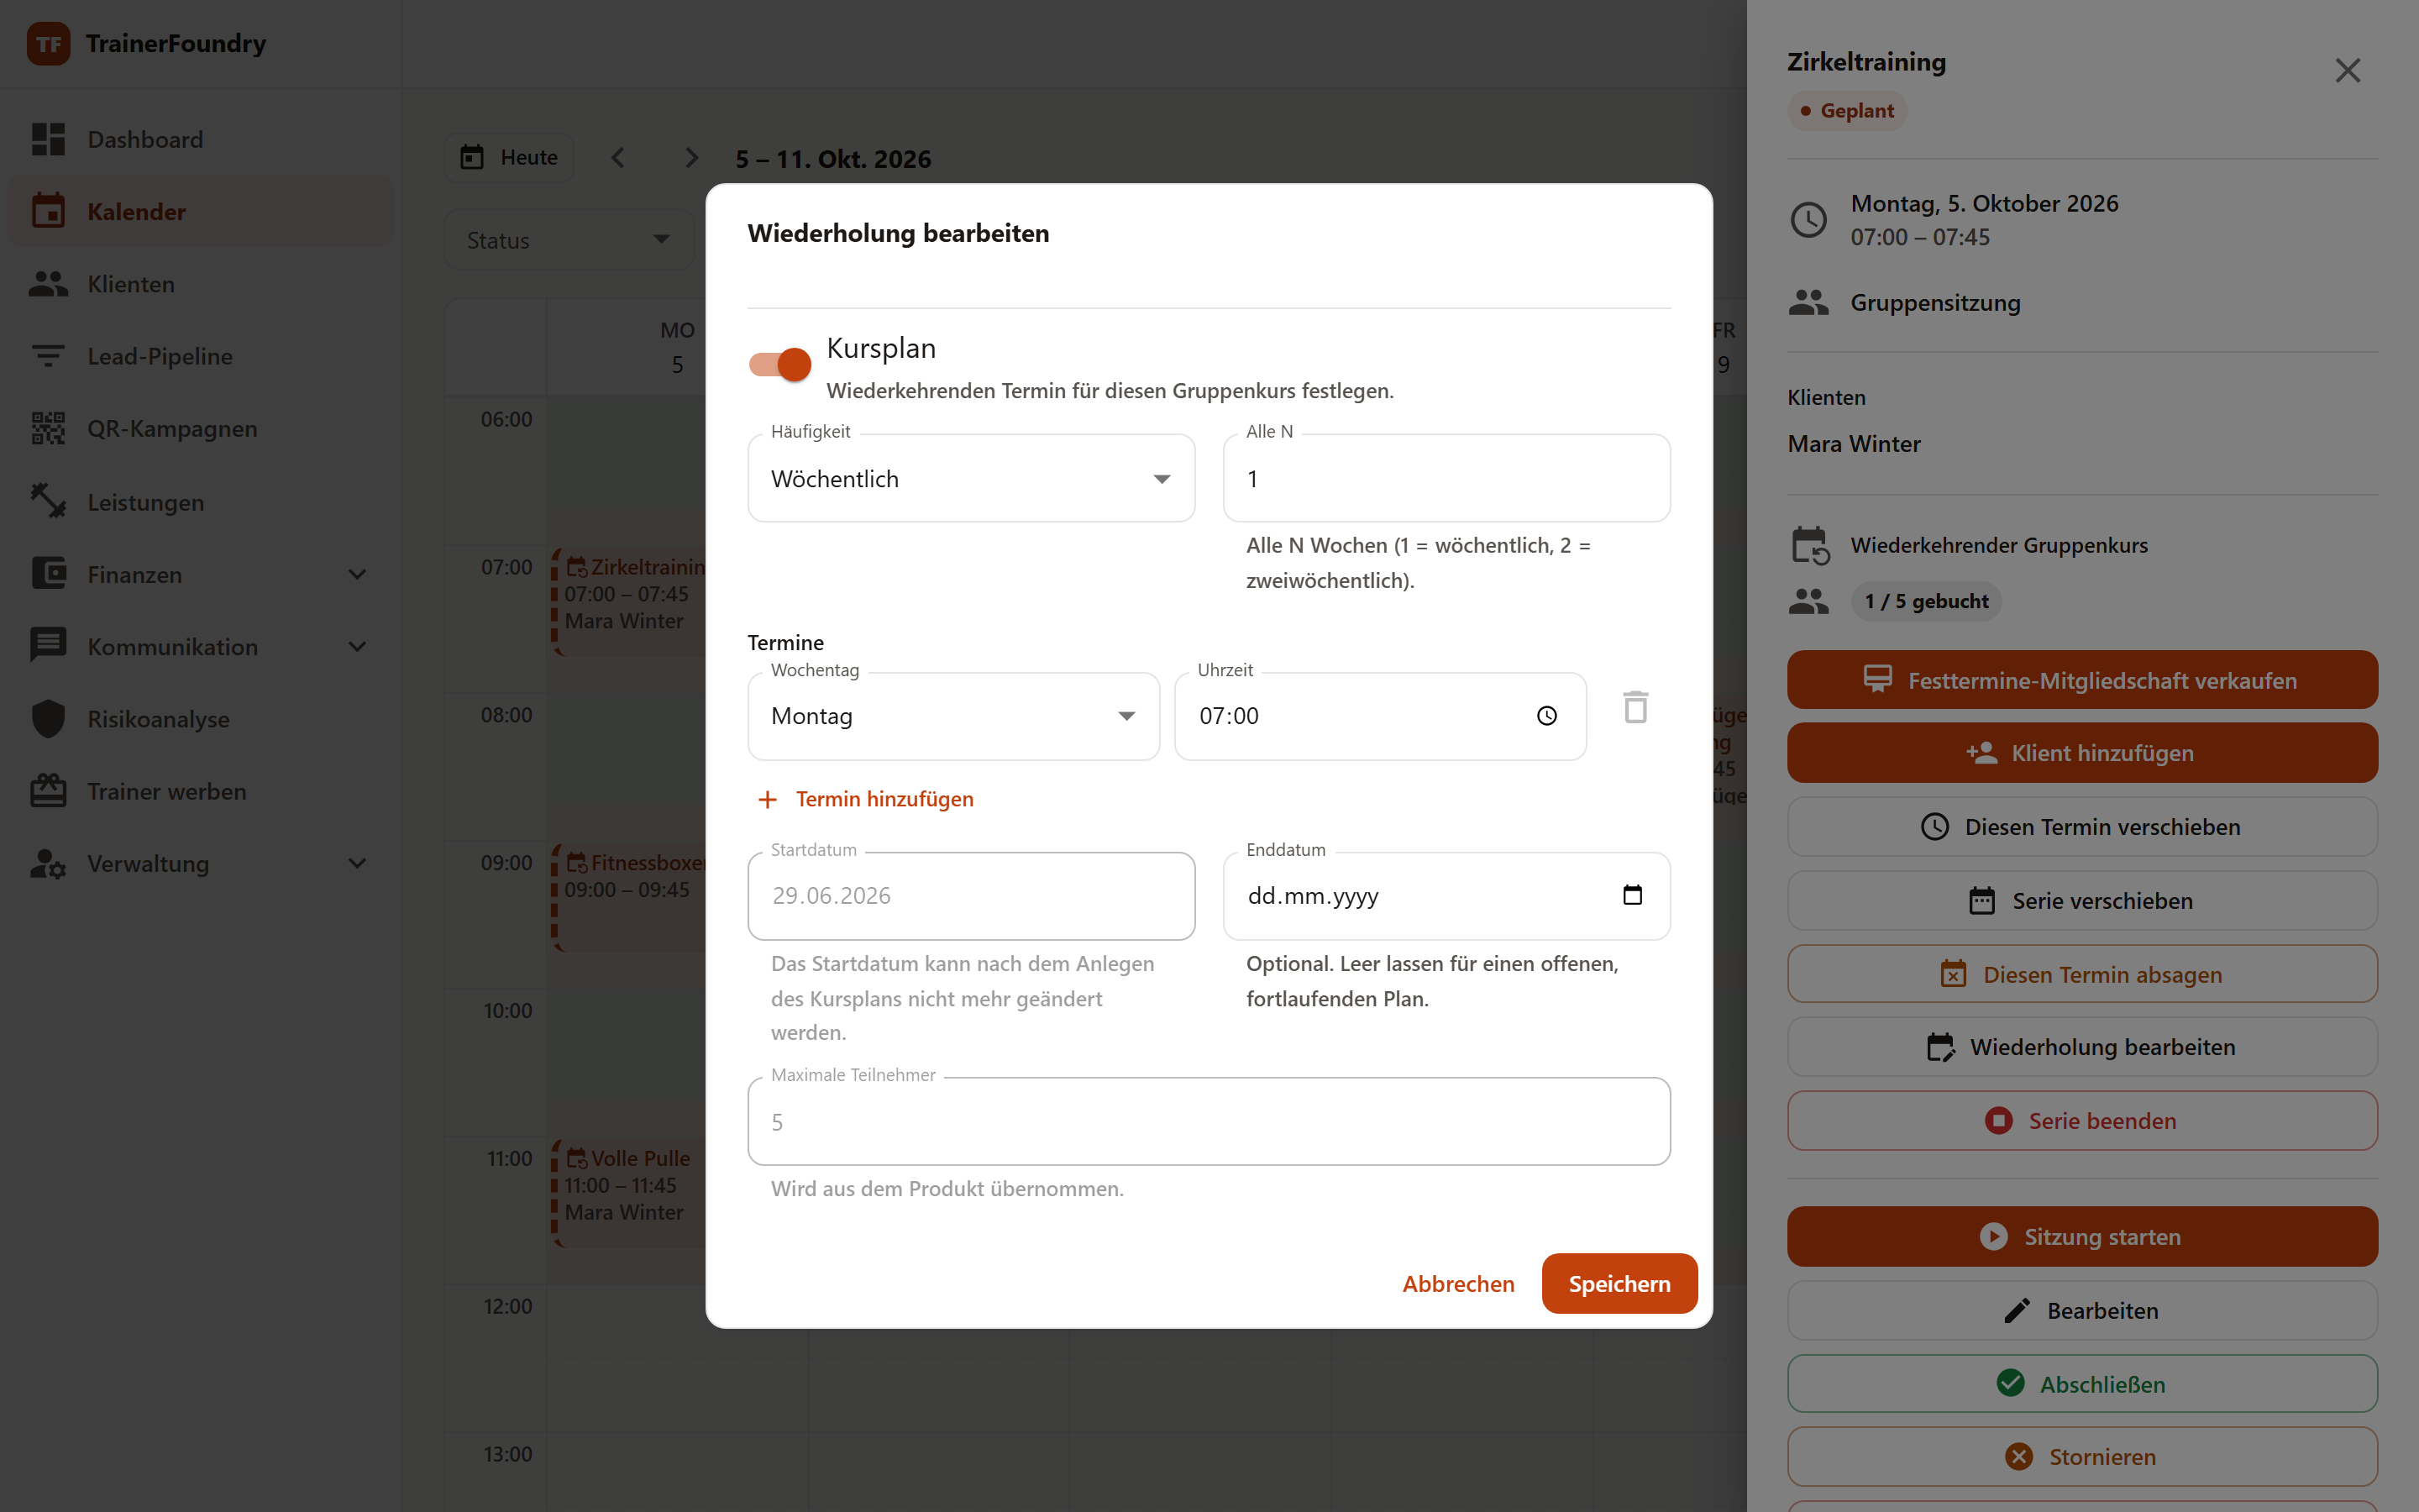The height and width of the screenshot is (1512, 2419).
Task: Click the Kommunikation chat icon
Action: [48, 646]
